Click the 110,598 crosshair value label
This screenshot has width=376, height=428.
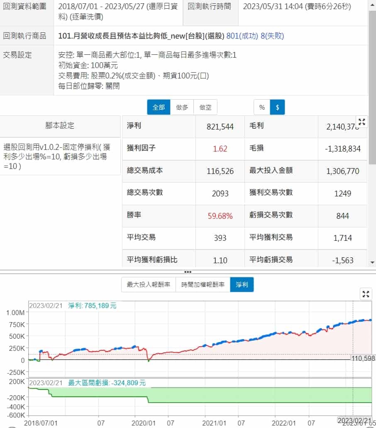point(362,358)
